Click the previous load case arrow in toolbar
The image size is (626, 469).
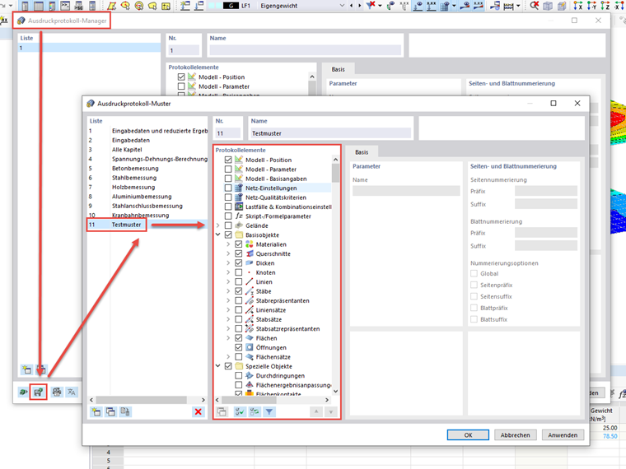click(352, 6)
